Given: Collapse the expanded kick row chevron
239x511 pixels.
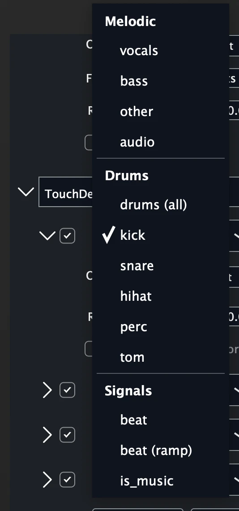Looking at the screenshot, I should tap(47, 236).
